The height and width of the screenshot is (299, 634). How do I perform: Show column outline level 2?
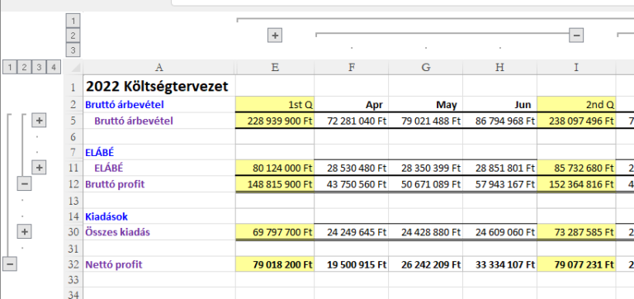[x=73, y=36]
